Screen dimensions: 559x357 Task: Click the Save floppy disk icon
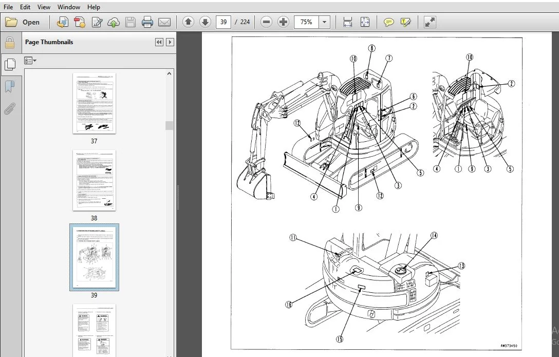tap(131, 22)
